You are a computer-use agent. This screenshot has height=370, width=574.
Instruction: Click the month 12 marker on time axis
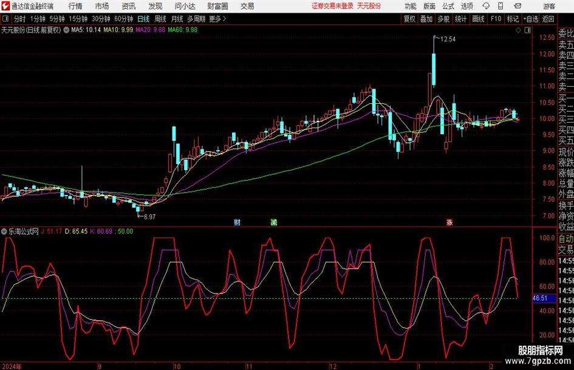(333, 366)
